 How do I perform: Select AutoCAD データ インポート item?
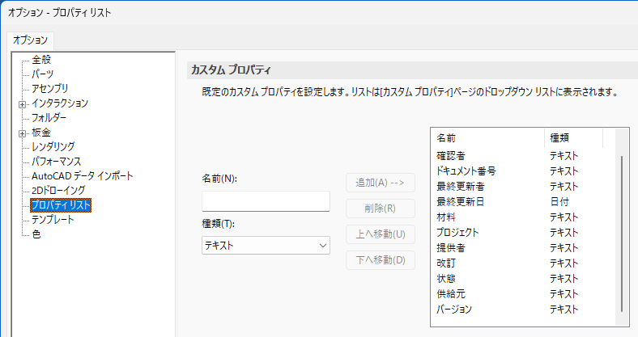pos(83,176)
